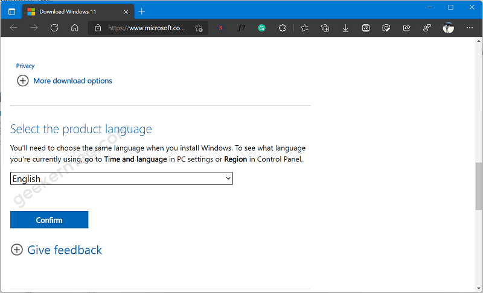Click the Select the product language heading
The image size is (483, 293).
tap(81, 129)
